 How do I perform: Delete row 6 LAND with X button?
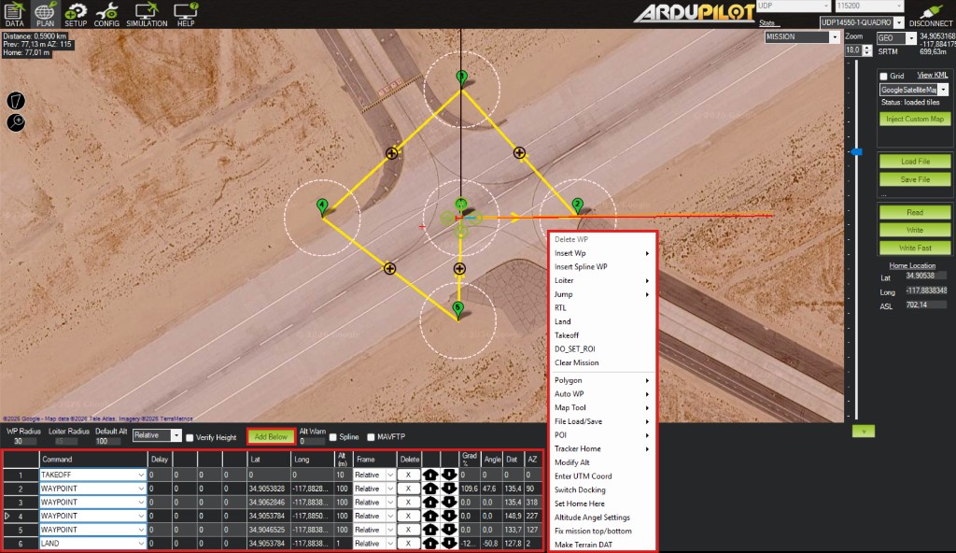click(409, 544)
